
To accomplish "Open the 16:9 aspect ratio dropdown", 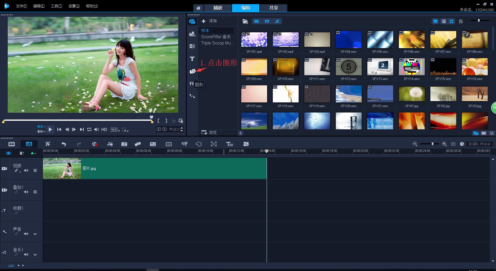I will [x=115, y=130].
